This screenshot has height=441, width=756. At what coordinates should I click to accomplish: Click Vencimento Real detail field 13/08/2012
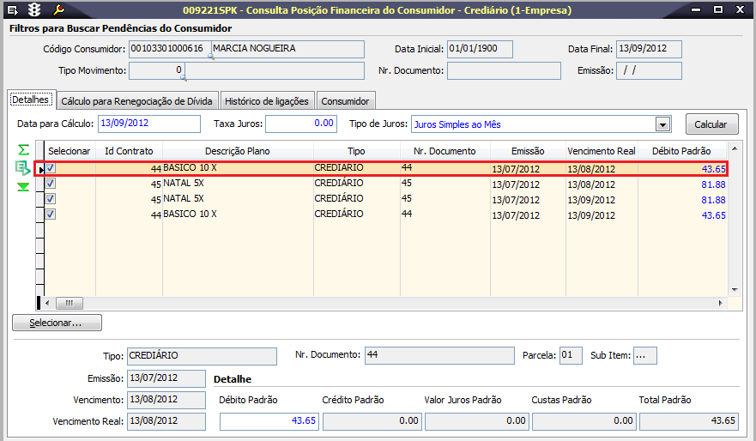point(166,421)
